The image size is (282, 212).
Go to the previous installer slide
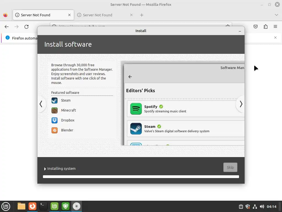coord(41,104)
